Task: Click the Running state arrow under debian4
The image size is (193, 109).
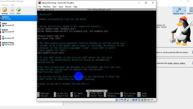Action: 3,19
